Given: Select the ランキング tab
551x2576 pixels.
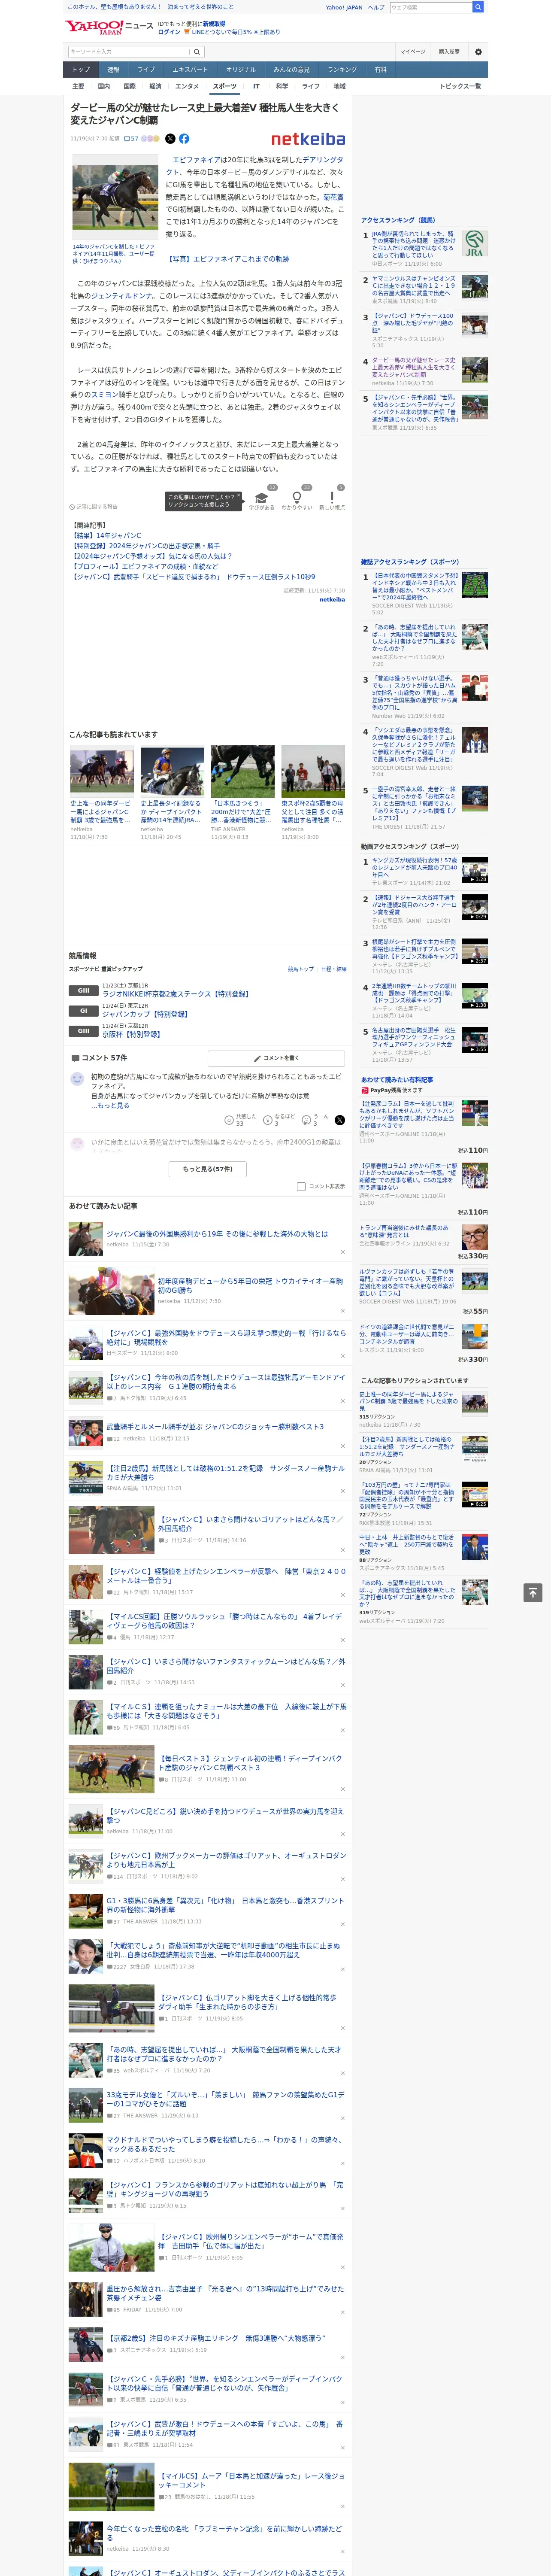Looking at the screenshot, I should tap(342, 70).
